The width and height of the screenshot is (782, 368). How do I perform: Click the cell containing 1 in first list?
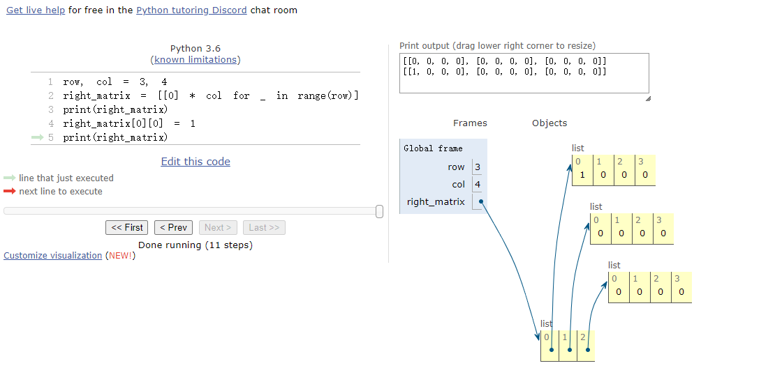[x=582, y=175]
